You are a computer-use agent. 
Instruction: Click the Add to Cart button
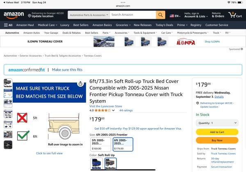tap(217, 132)
